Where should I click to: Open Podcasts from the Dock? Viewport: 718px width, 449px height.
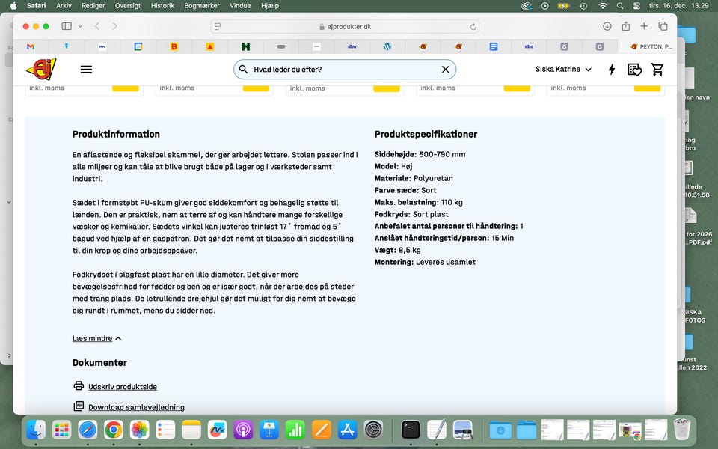click(243, 430)
